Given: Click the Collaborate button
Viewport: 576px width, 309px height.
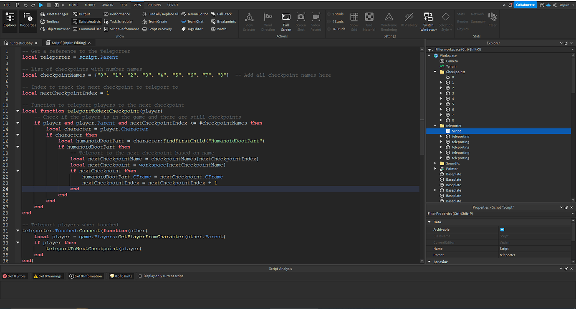Looking at the screenshot, I should pyautogui.click(x=525, y=5).
